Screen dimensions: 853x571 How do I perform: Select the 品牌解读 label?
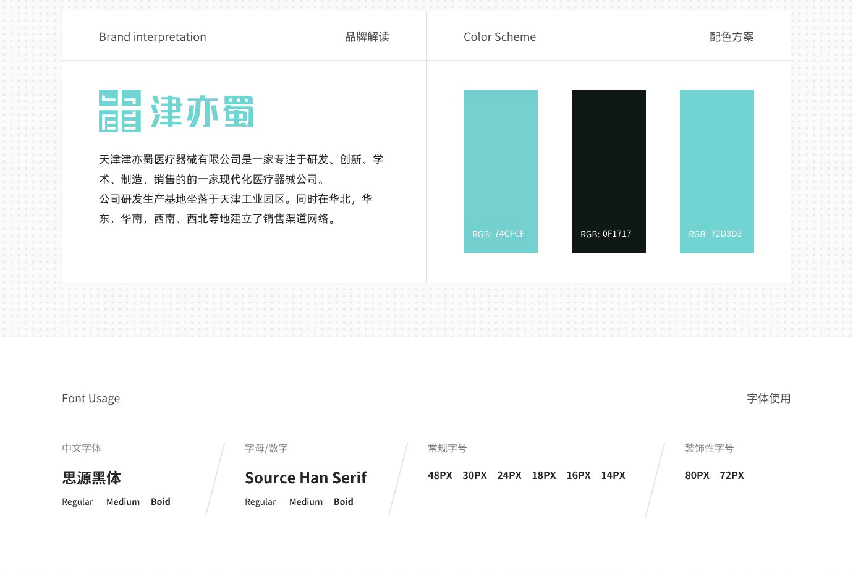tap(367, 37)
